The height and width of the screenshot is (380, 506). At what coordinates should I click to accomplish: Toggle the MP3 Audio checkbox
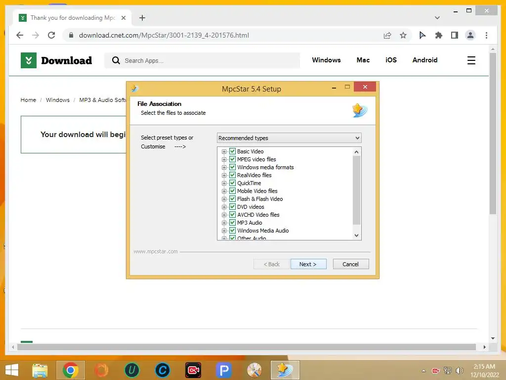click(x=232, y=222)
